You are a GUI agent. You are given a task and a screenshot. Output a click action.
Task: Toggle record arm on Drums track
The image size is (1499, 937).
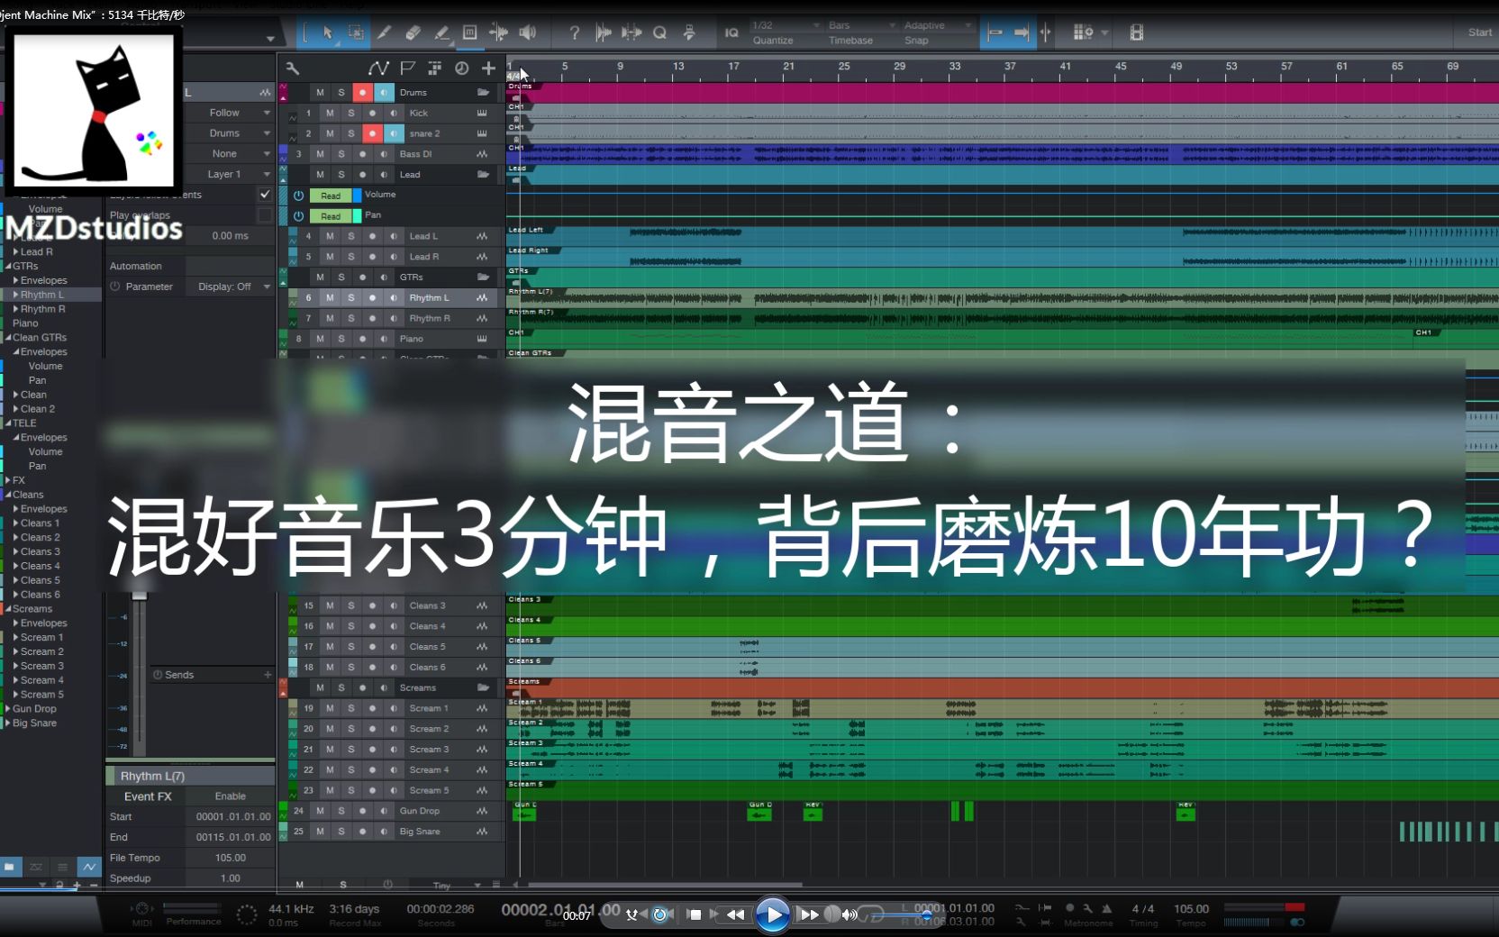(x=362, y=92)
